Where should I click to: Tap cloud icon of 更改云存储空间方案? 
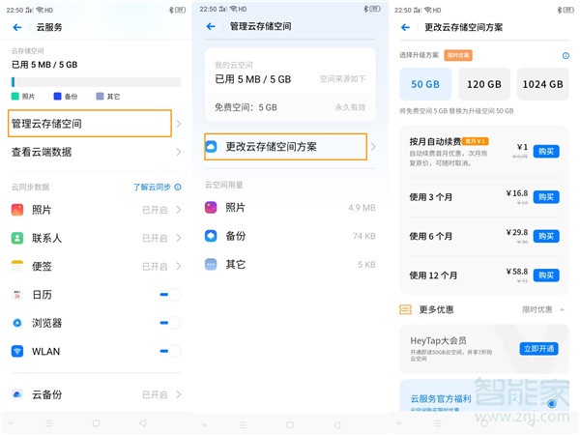coord(211,147)
